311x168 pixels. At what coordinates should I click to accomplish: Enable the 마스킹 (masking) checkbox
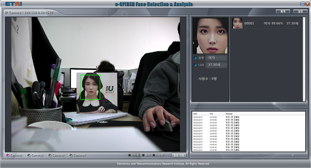point(130,155)
